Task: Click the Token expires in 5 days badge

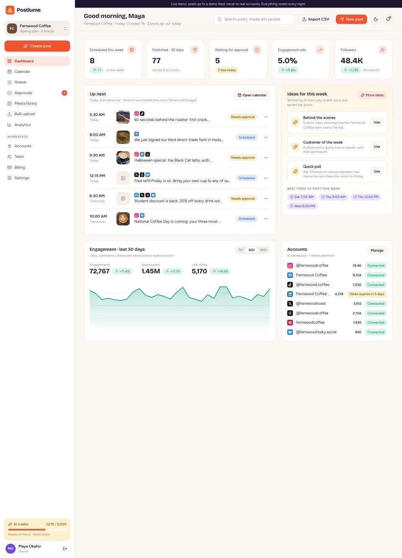Action: (367, 294)
